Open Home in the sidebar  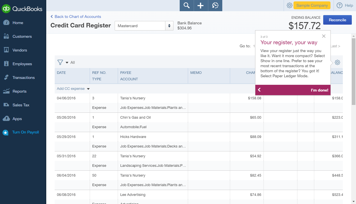(18, 23)
